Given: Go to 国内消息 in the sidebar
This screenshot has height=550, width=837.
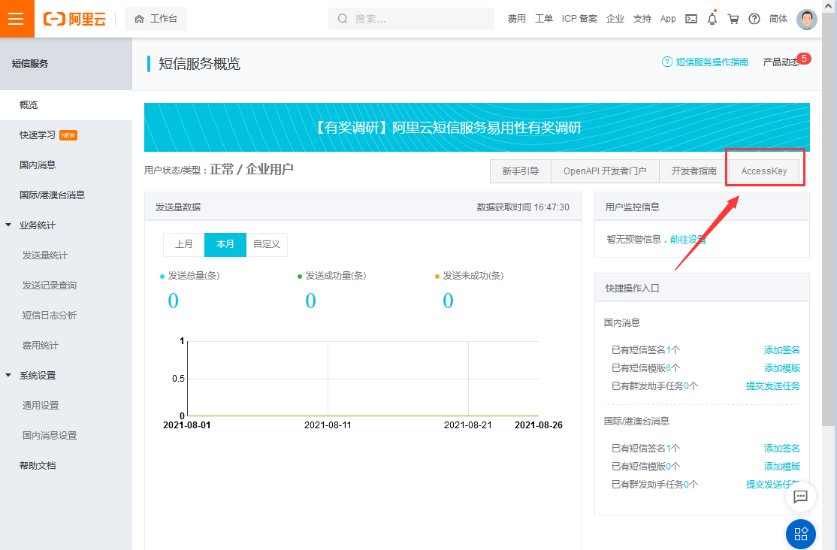Looking at the screenshot, I should coord(38,165).
